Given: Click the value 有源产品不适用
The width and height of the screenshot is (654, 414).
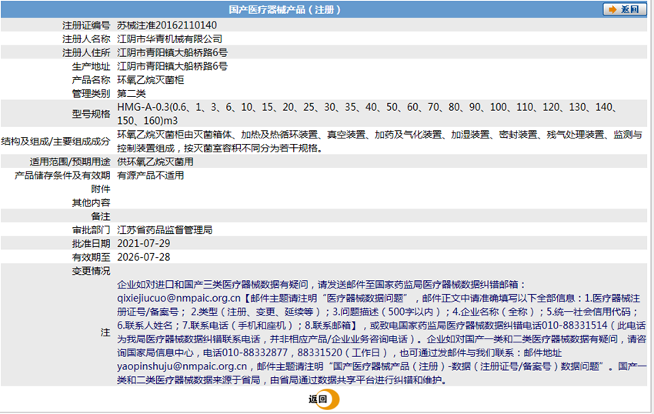Looking at the screenshot, I should pyautogui.click(x=150, y=175).
